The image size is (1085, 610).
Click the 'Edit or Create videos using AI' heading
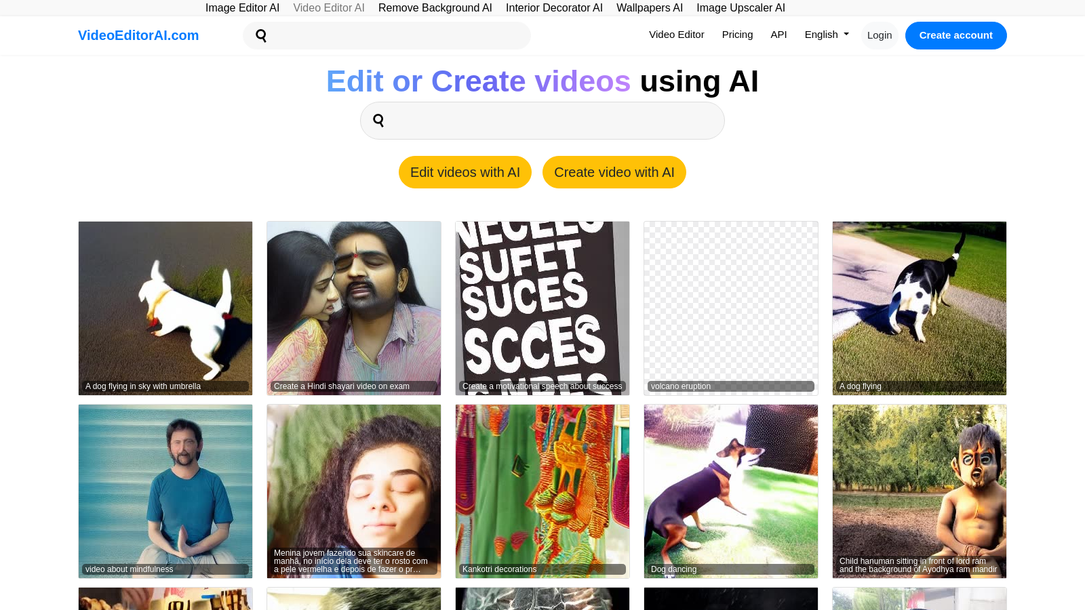tap(542, 81)
